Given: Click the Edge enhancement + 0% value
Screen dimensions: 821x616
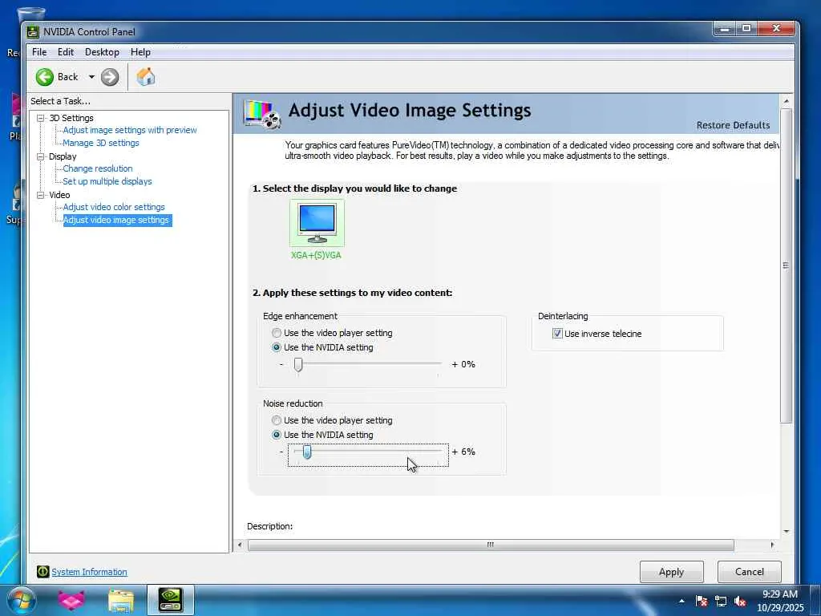Looking at the screenshot, I should [x=463, y=364].
